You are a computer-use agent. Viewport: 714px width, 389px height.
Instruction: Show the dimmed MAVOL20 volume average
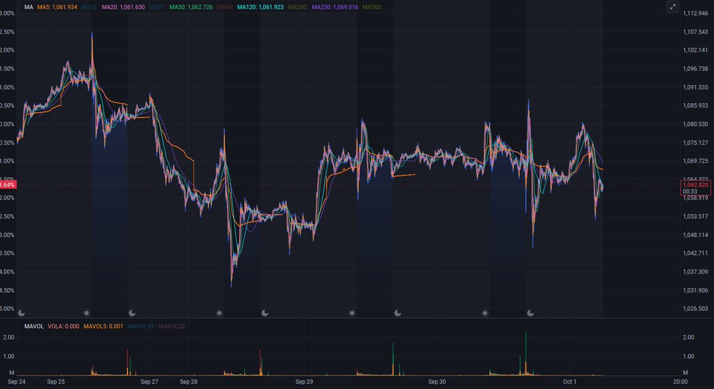(x=172, y=326)
